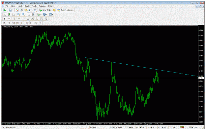Image resolution: width=206 pixels, height=130 pixels.
Task: Zoom in on the chart
Action: (x=19, y=14)
